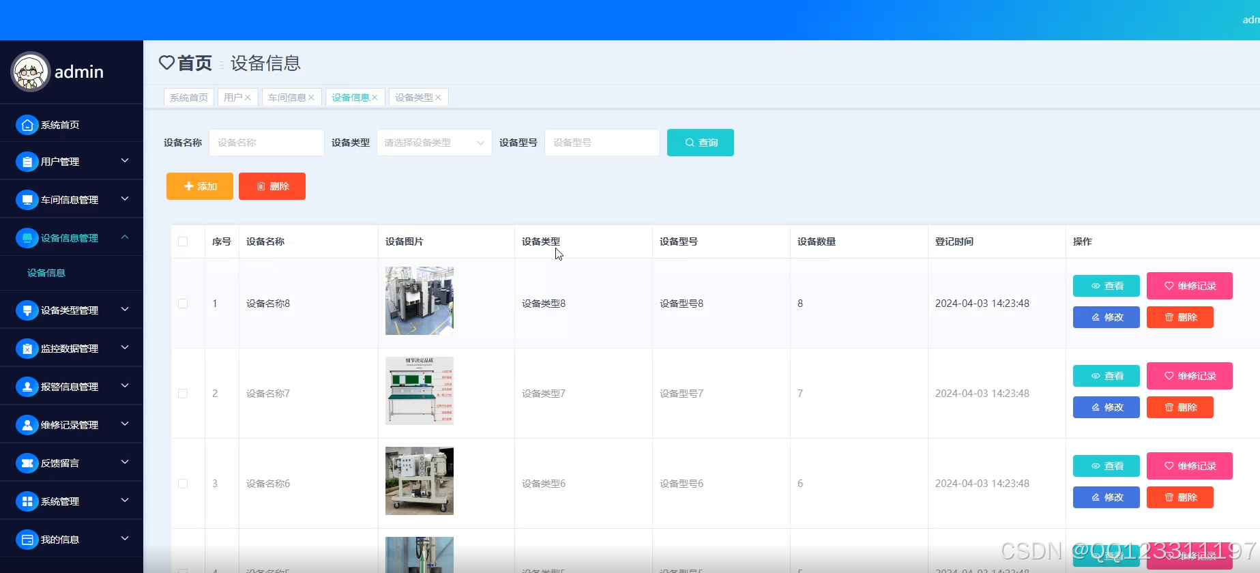This screenshot has width=1260, height=573.
Task: Click the 报警信息管理 person icon
Action: click(x=27, y=387)
